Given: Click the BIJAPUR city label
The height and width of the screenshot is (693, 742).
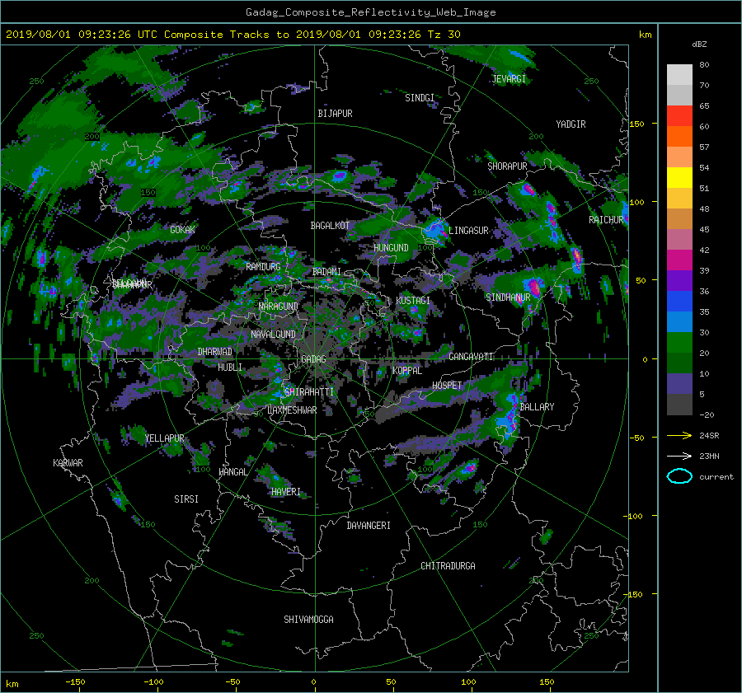Looking at the screenshot, I should pos(335,114).
